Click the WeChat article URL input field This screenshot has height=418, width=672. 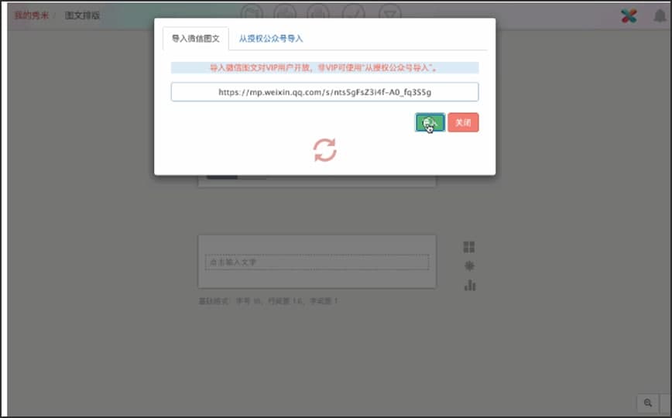click(x=324, y=92)
